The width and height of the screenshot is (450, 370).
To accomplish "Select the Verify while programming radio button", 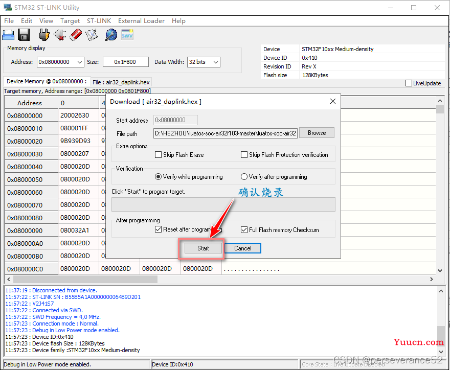I will tap(158, 177).
